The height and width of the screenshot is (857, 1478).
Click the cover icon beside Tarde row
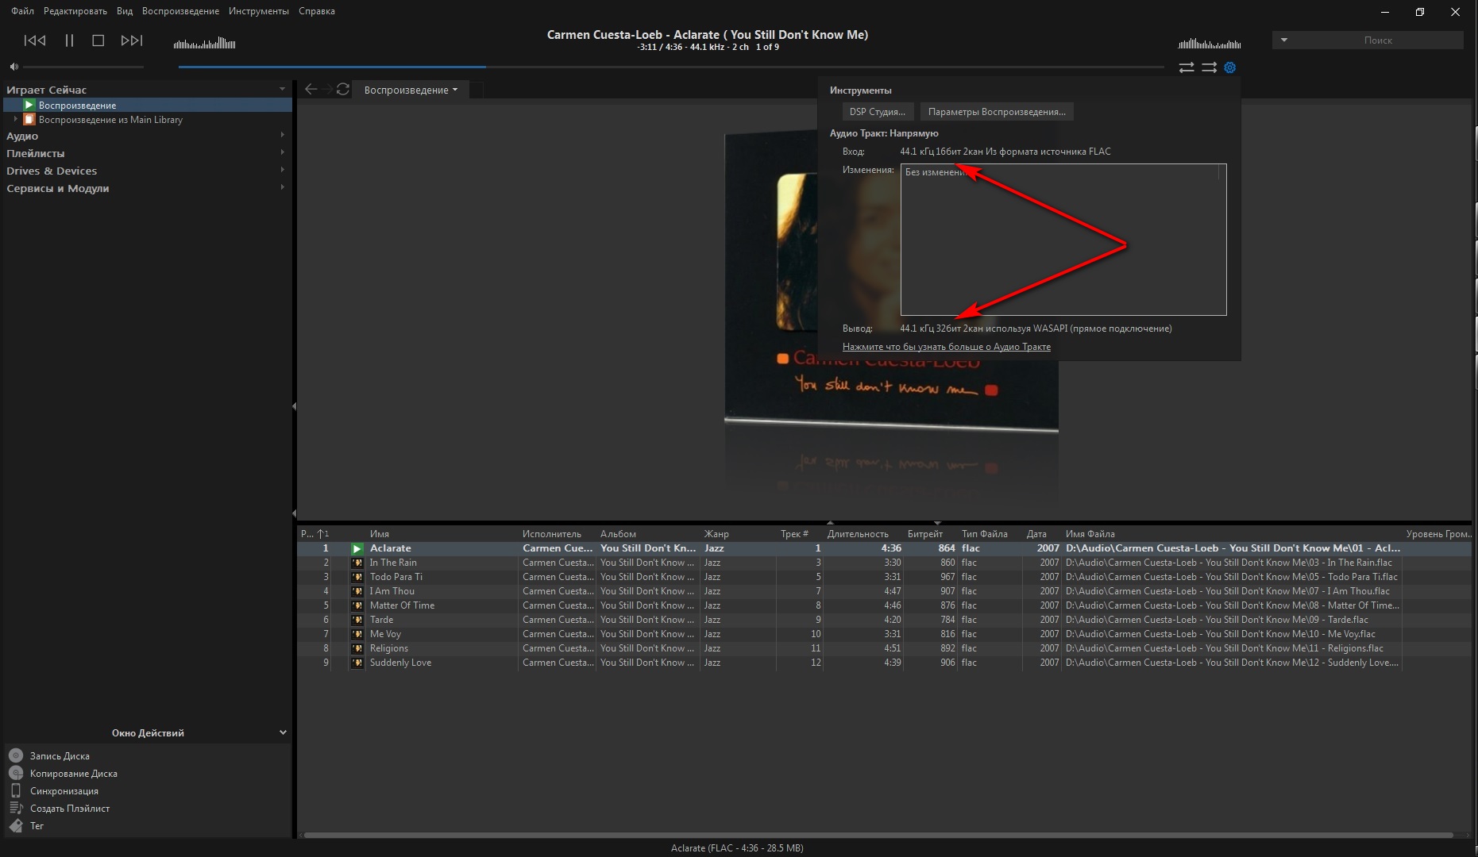pyautogui.click(x=357, y=620)
